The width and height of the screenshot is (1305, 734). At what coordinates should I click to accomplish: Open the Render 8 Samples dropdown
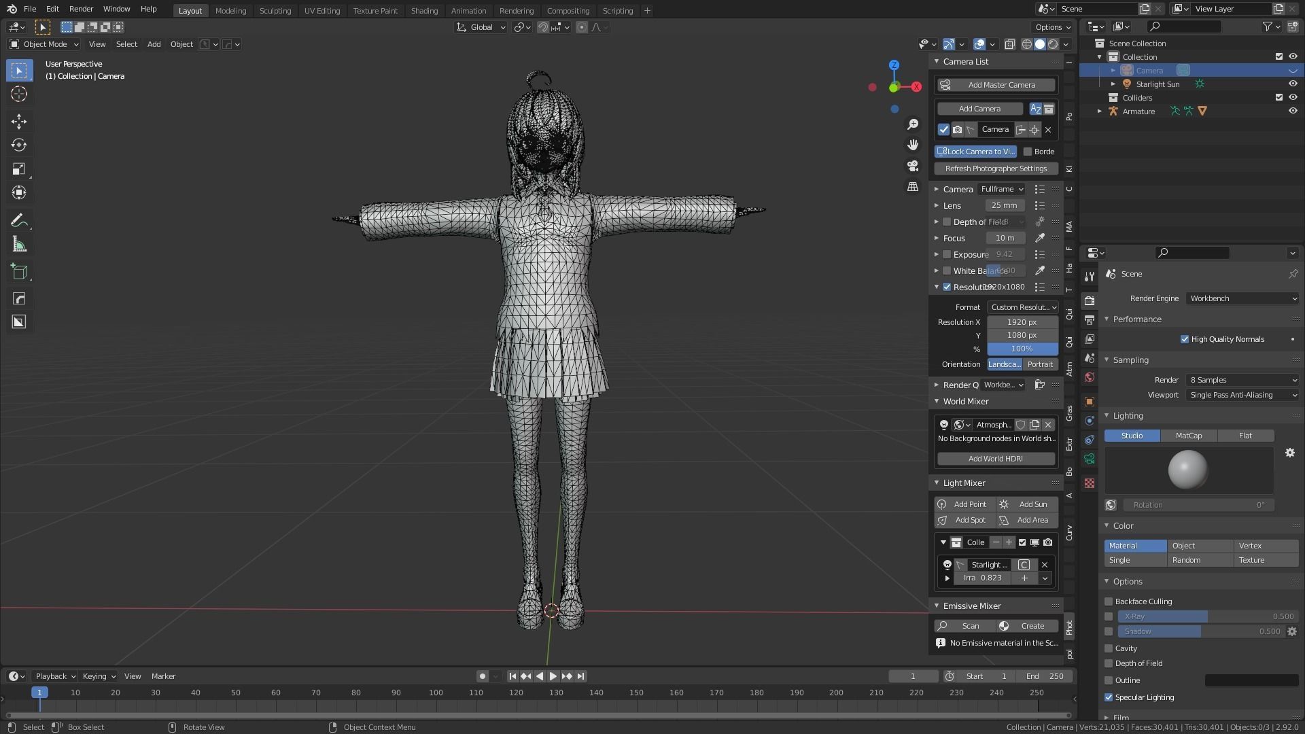(x=1242, y=380)
